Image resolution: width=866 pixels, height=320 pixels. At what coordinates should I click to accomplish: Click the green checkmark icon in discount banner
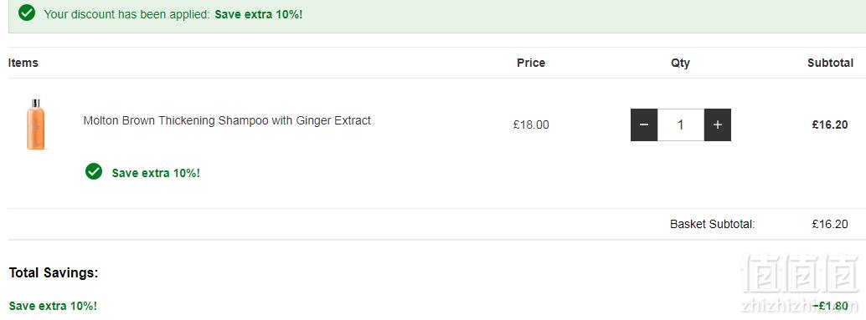(x=27, y=13)
